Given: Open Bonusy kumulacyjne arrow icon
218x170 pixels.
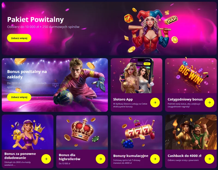Looking at the screenshot, I should point(155,159).
